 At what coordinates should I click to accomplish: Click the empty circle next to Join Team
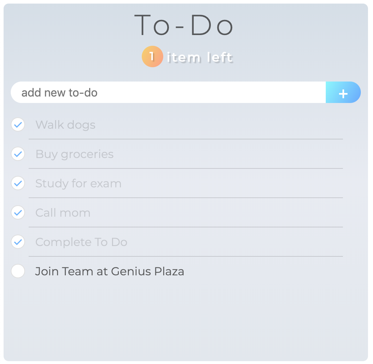coord(18,271)
